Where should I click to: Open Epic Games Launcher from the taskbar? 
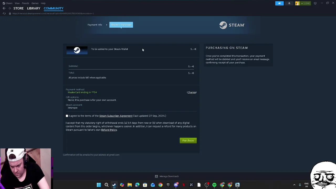168,185
